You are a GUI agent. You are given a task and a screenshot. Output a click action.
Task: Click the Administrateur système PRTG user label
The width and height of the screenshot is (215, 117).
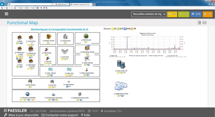pos(67,111)
